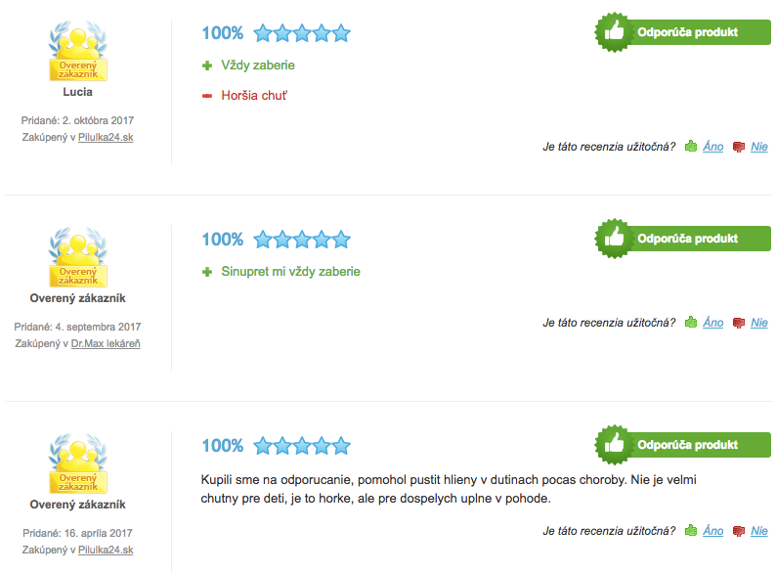
Task: Mark Lucia's review useful with Áno
Action: point(713,147)
